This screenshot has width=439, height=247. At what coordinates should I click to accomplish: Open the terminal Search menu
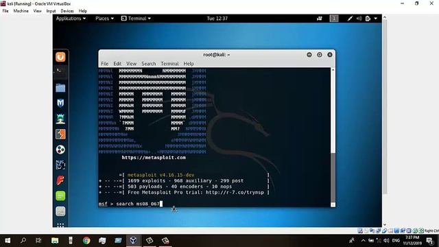pyautogui.click(x=149, y=64)
